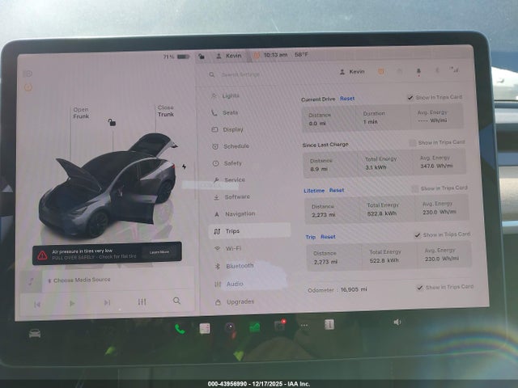Tap the lock icon in status bar
This screenshot has width=518, height=388.
click(202, 57)
